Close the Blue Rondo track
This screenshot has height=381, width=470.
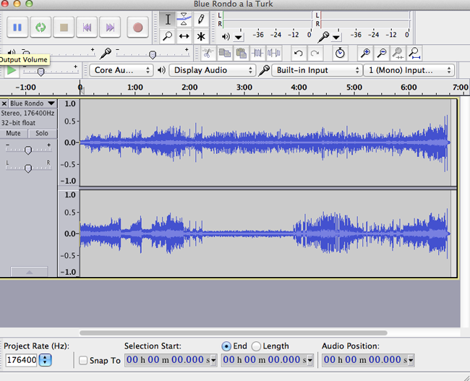coord(4,103)
